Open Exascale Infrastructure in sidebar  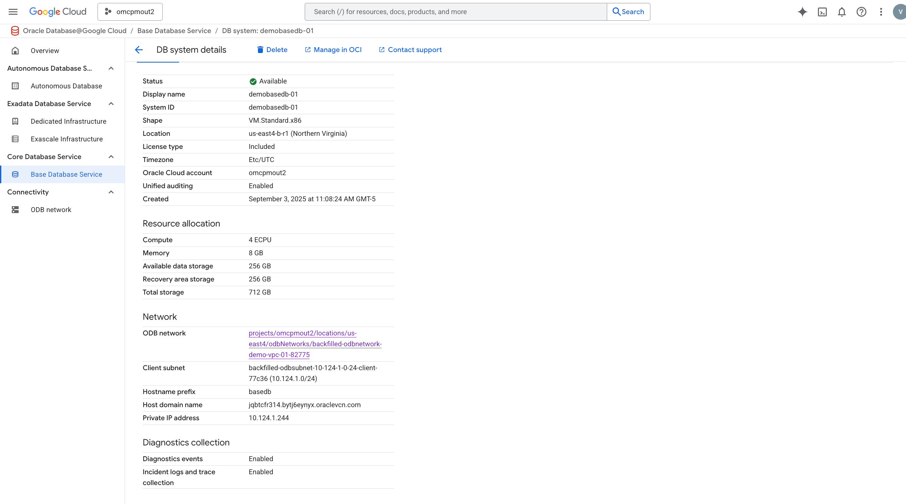[x=66, y=139]
